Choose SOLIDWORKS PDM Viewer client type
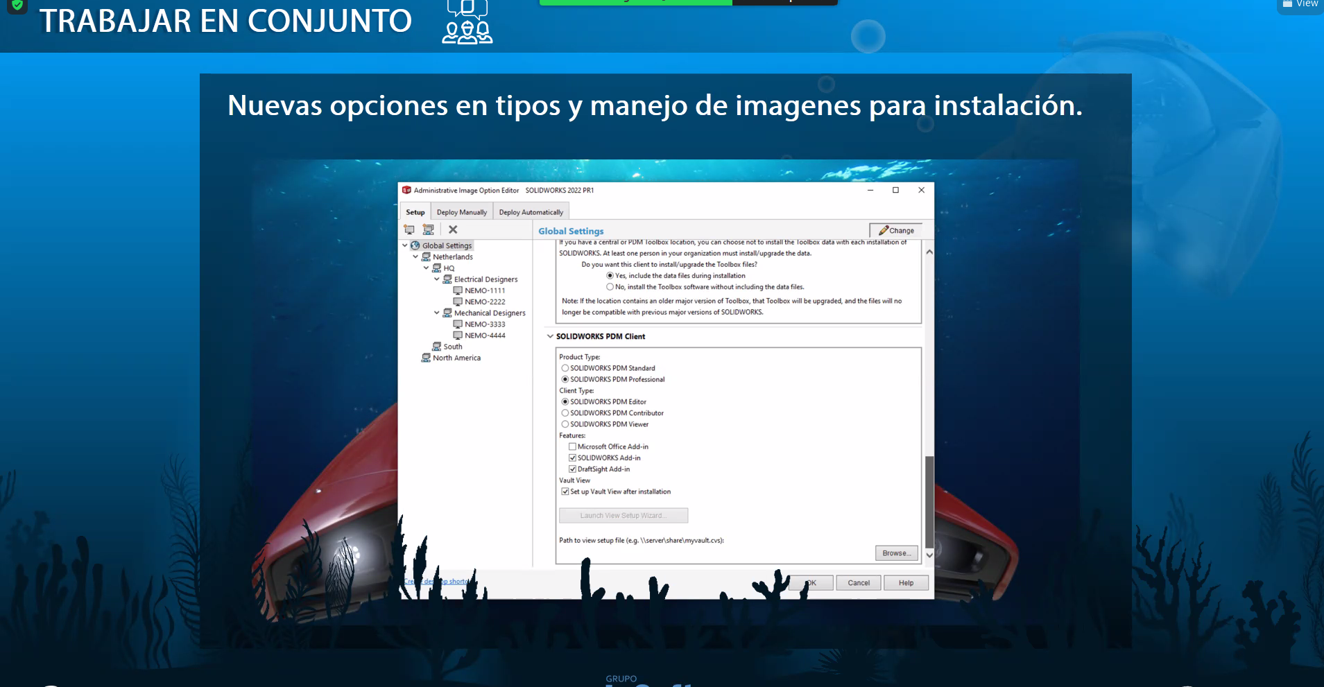 tap(565, 424)
